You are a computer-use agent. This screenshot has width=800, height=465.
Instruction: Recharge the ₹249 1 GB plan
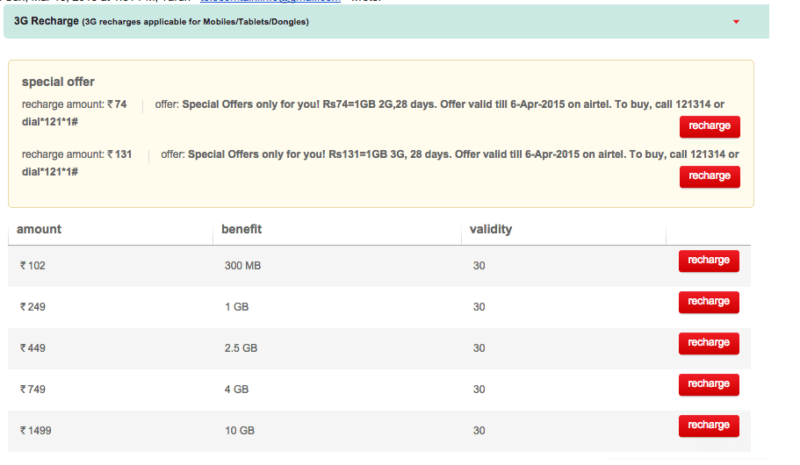[x=709, y=302]
